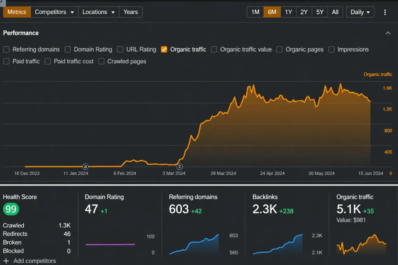
Task: Uncheck the Organic traffic checkbox
Action: [164, 49]
